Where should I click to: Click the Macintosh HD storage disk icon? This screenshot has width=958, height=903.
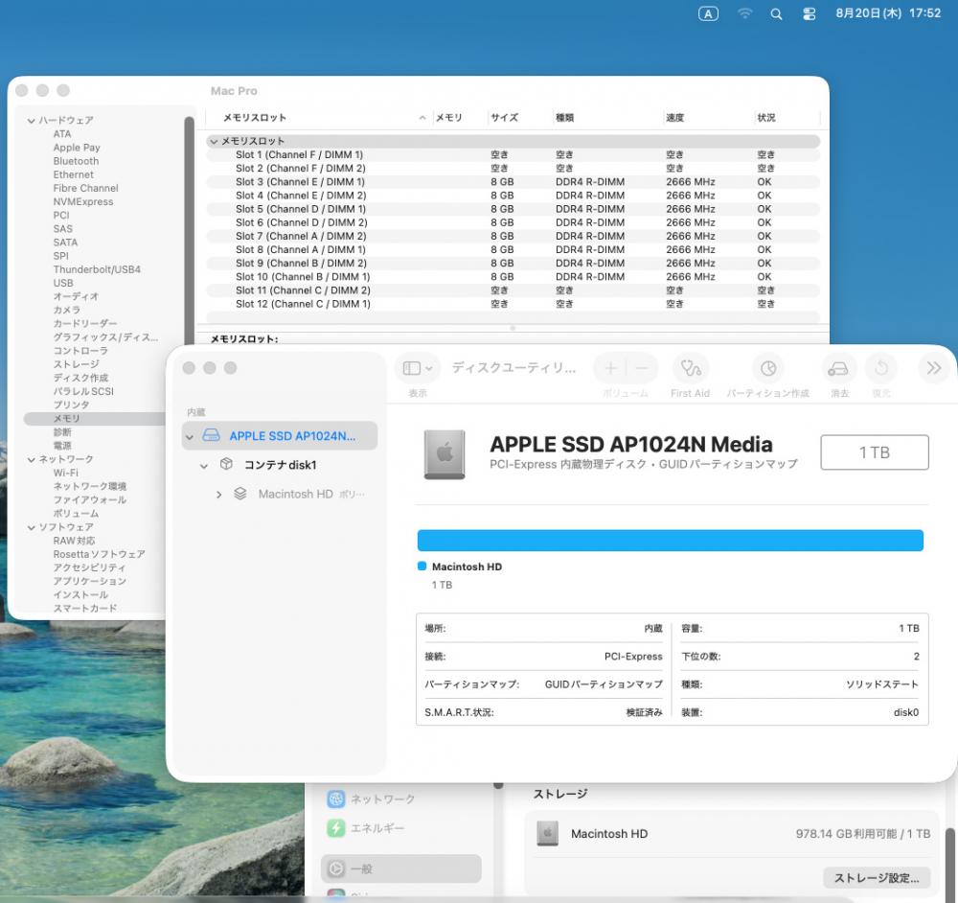(547, 833)
